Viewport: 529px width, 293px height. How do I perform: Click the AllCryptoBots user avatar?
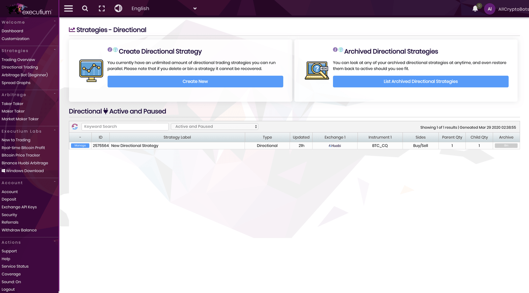pyautogui.click(x=489, y=9)
